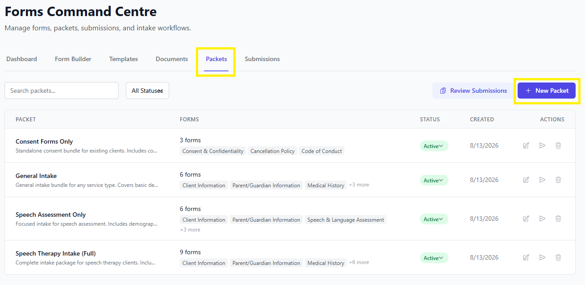
Task: Click the FORMS column header
Action: pyautogui.click(x=189, y=120)
